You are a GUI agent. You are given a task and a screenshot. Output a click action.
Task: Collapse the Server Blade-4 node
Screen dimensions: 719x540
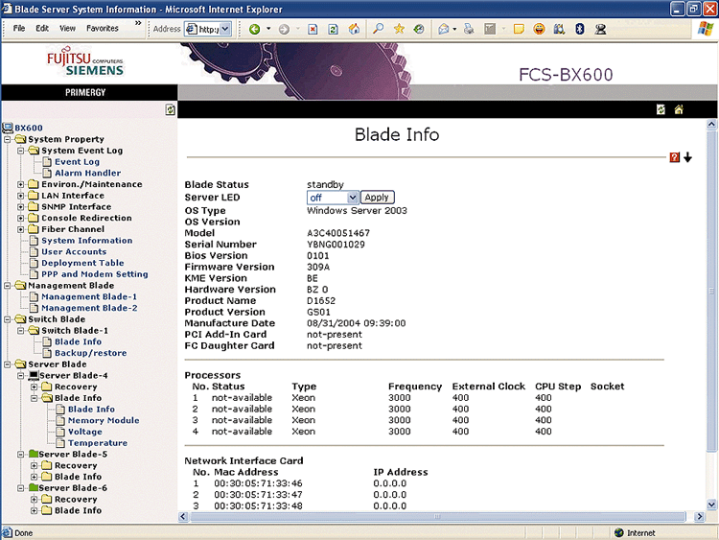(x=21, y=376)
